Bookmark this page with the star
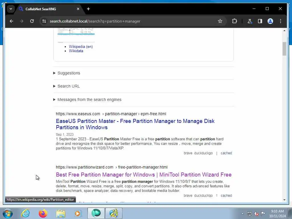 pos(220,21)
